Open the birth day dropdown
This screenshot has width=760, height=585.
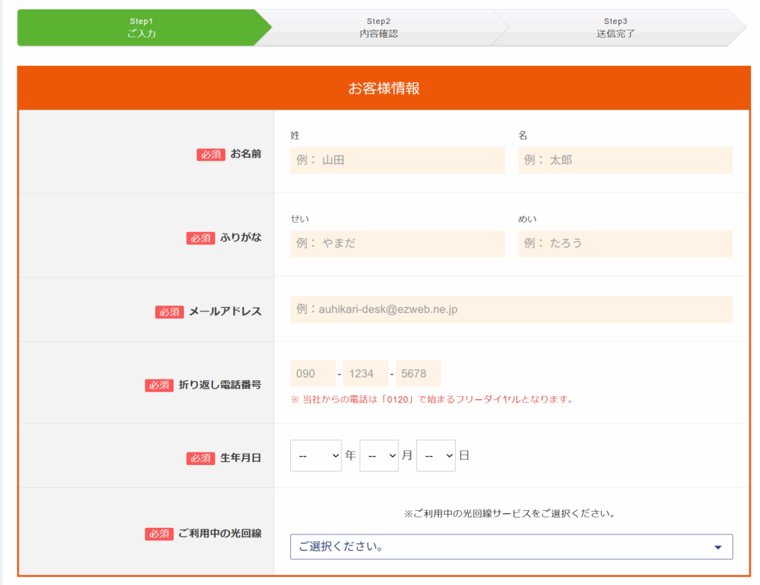point(436,455)
